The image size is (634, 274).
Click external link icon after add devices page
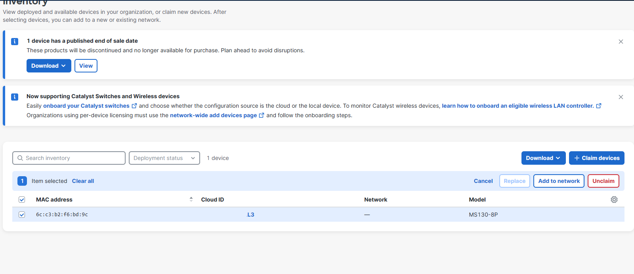coord(262,115)
